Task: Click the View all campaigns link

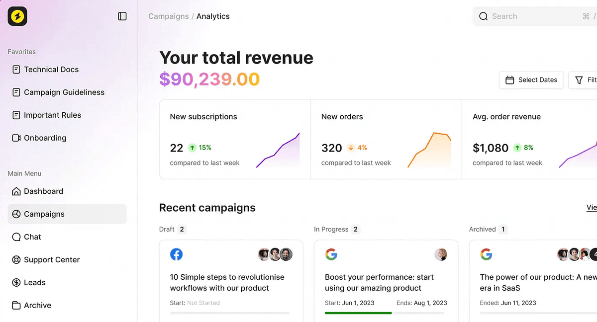Action: pyautogui.click(x=592, y=207)
